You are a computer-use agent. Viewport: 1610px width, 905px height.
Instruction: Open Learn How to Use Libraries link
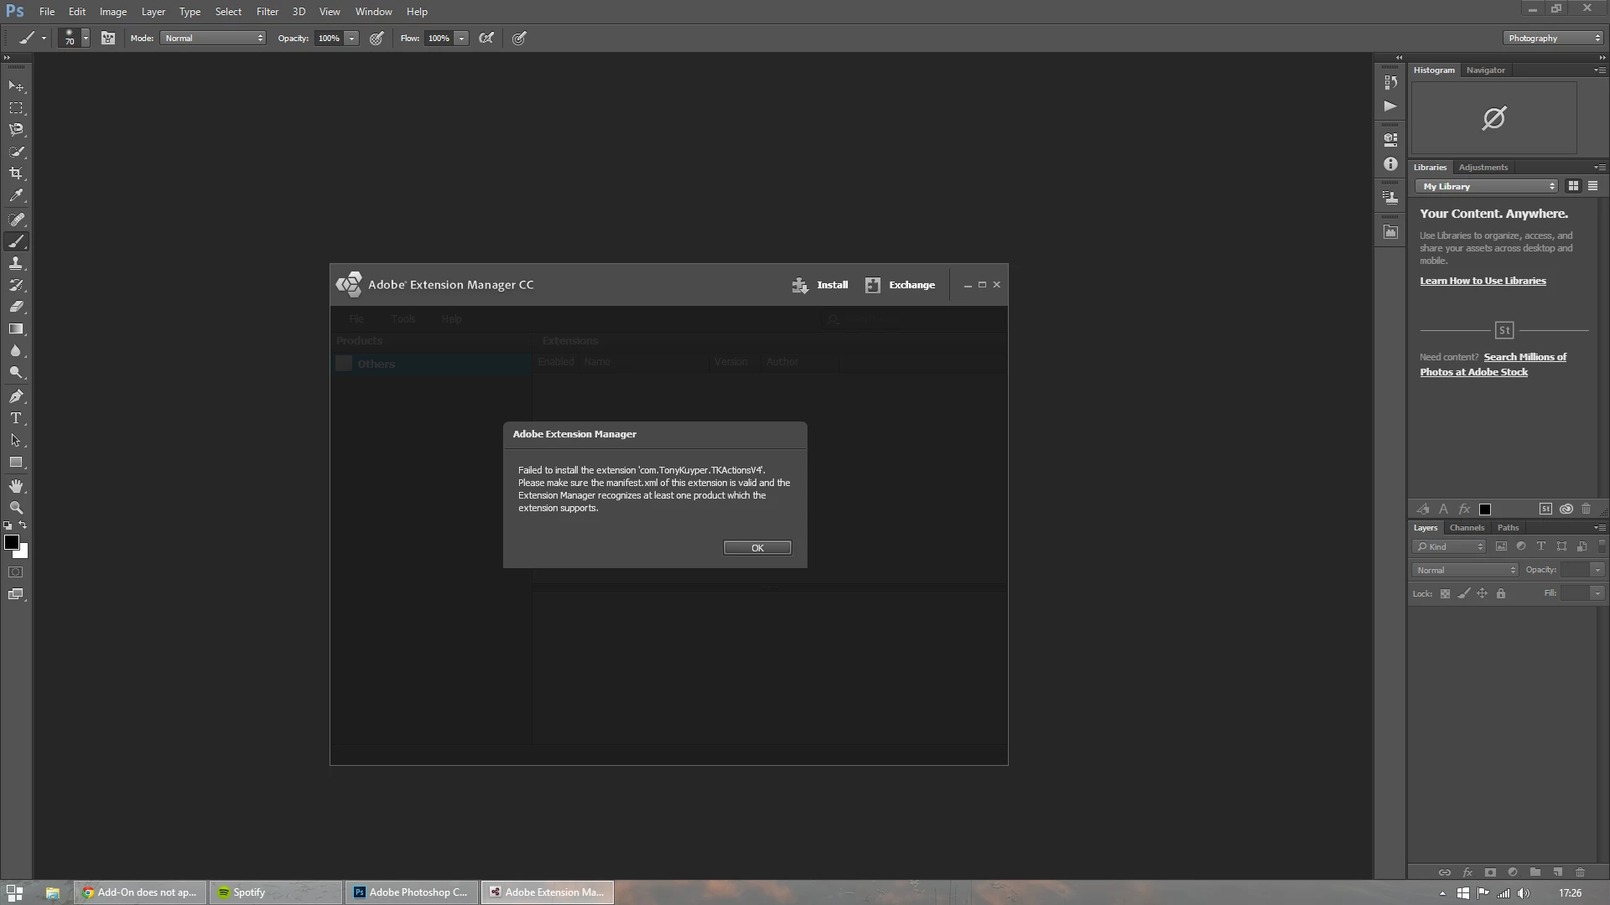click(x=1483, y=281)
